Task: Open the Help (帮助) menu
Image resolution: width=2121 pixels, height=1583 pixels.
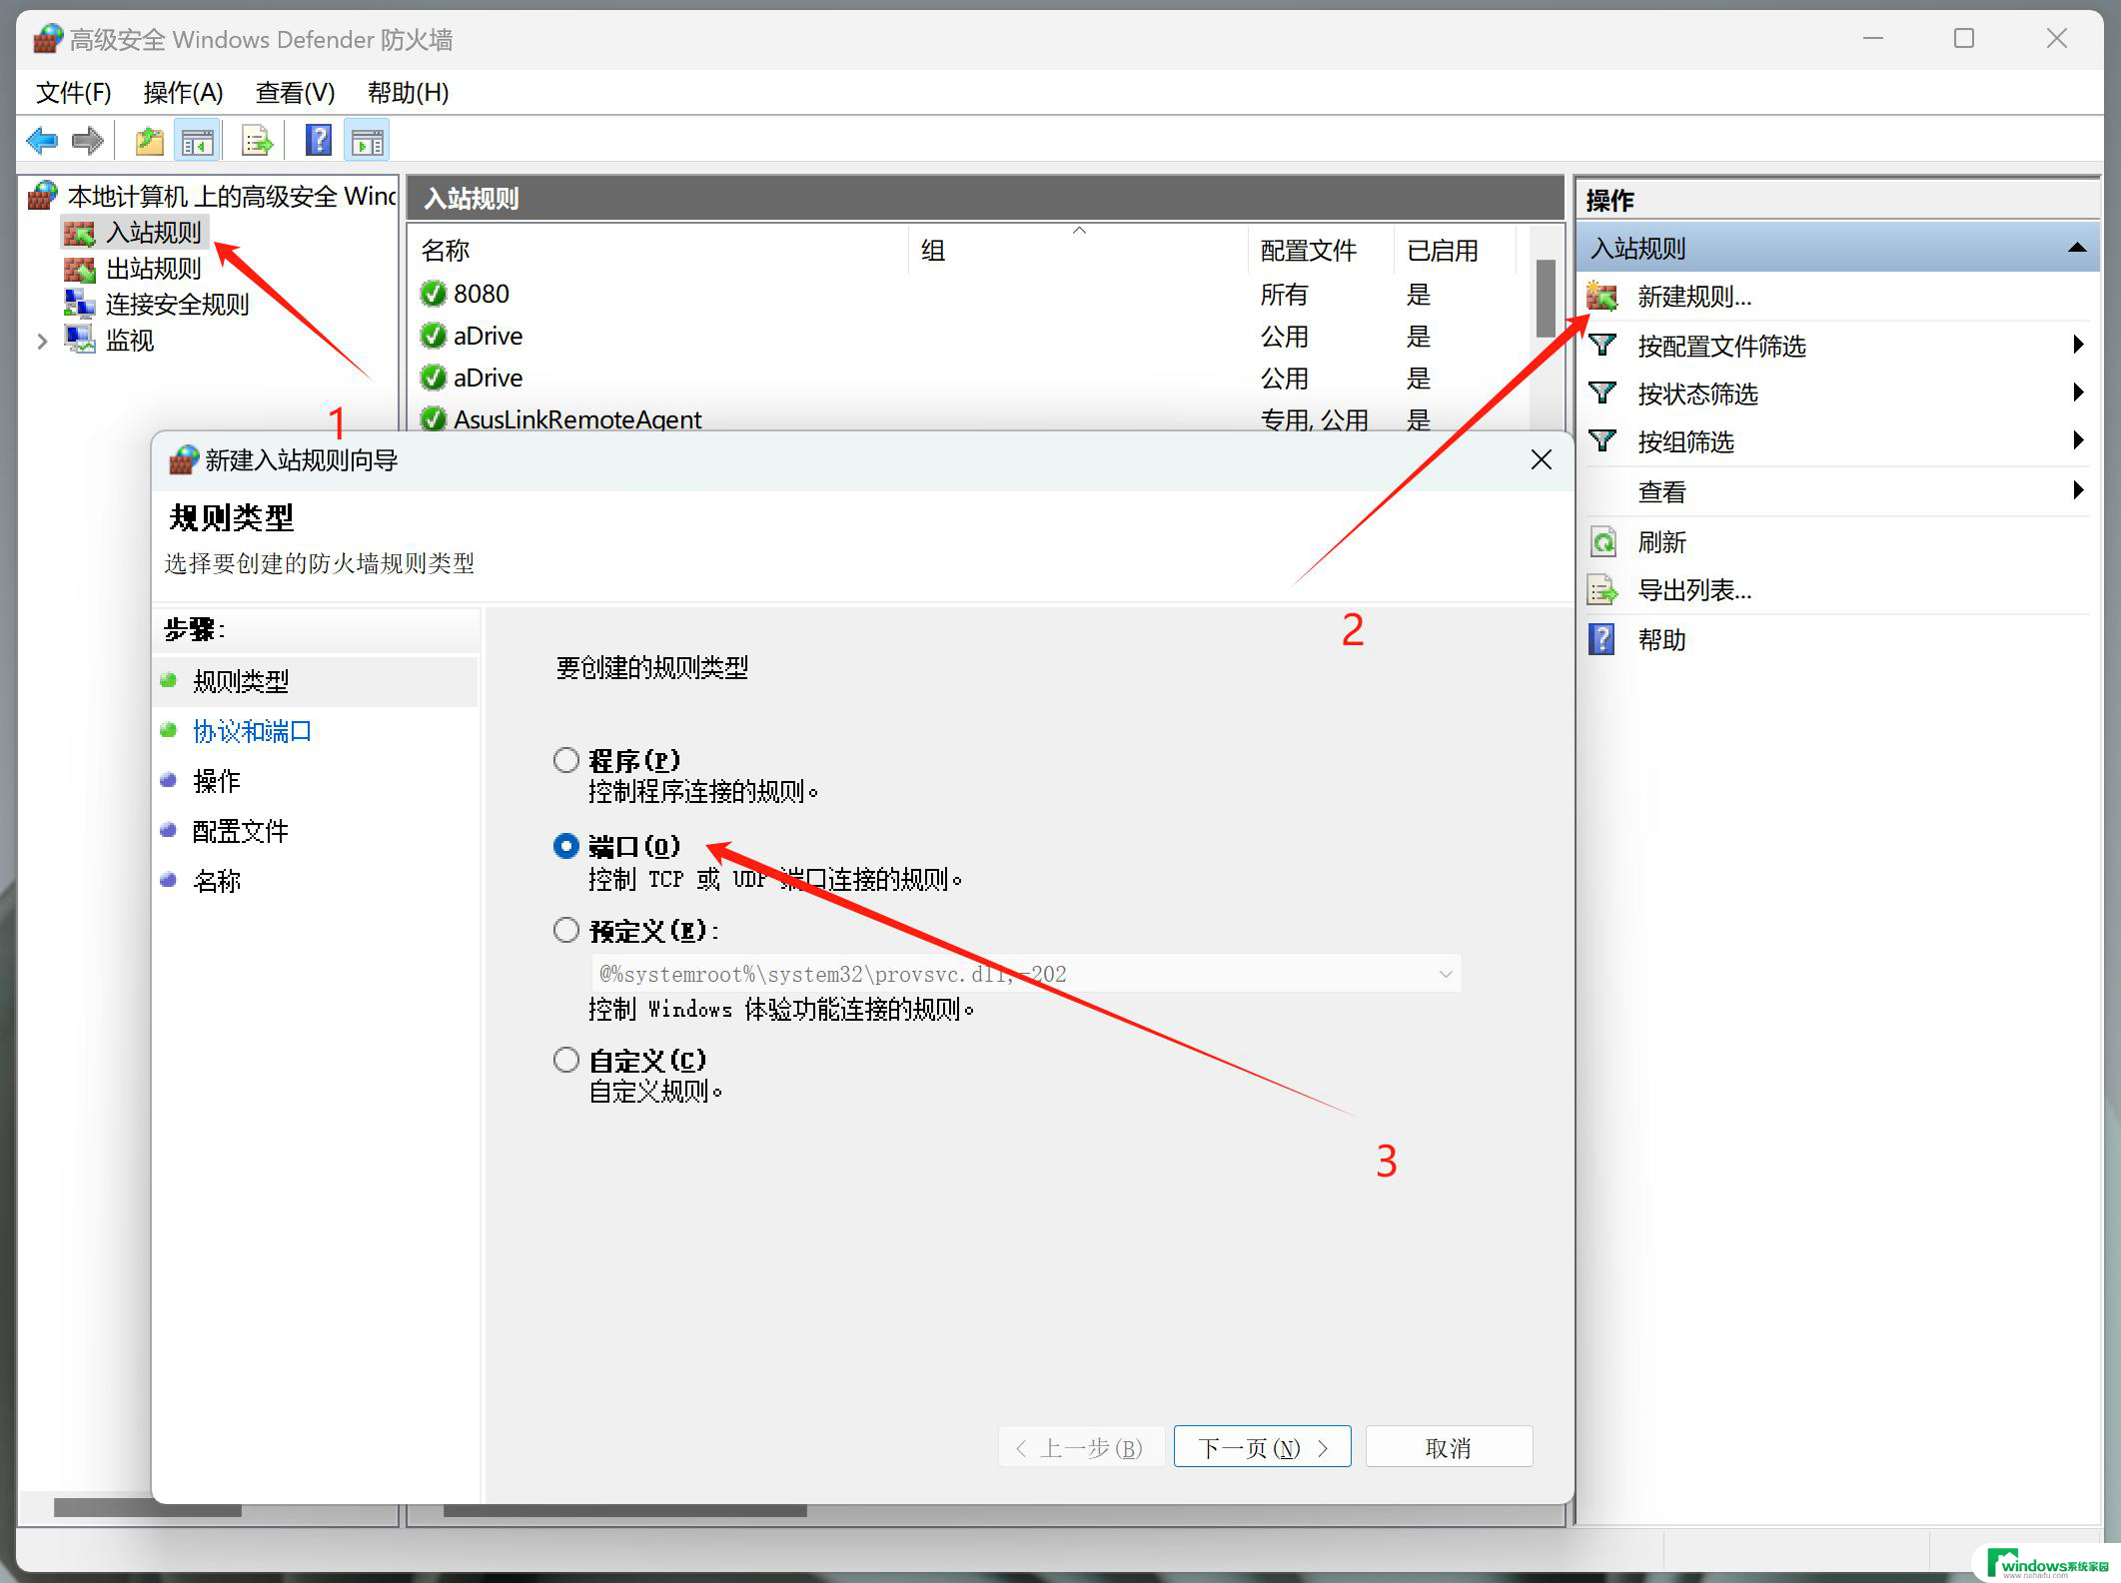Action: pos(408,92)
